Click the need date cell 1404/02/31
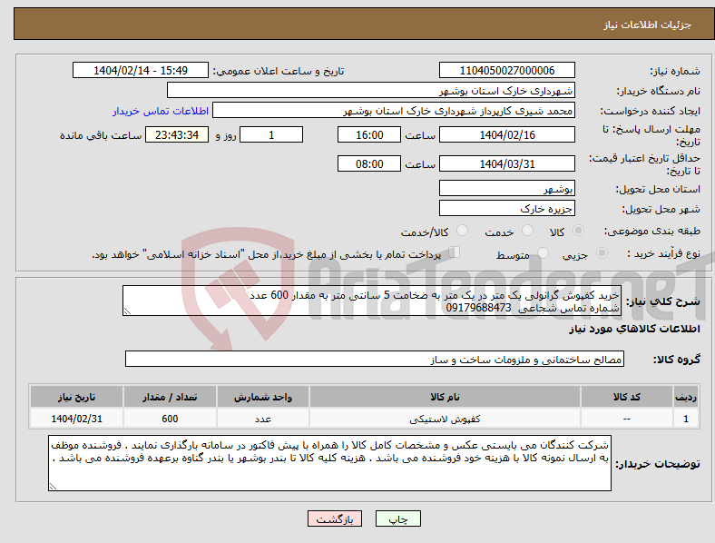715x543 pixels. coord(76,419)
